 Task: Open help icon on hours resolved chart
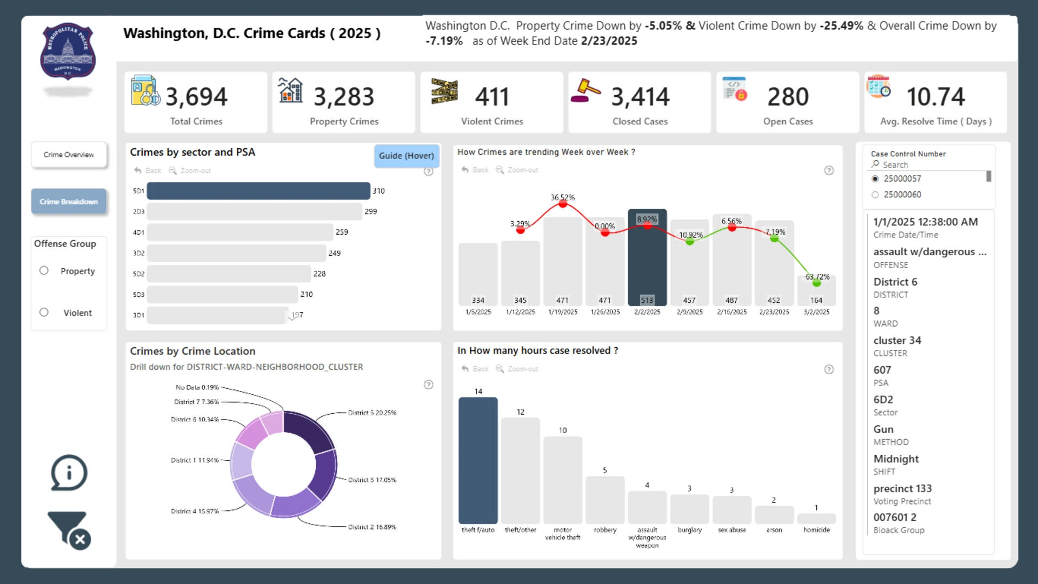[829, 369]
